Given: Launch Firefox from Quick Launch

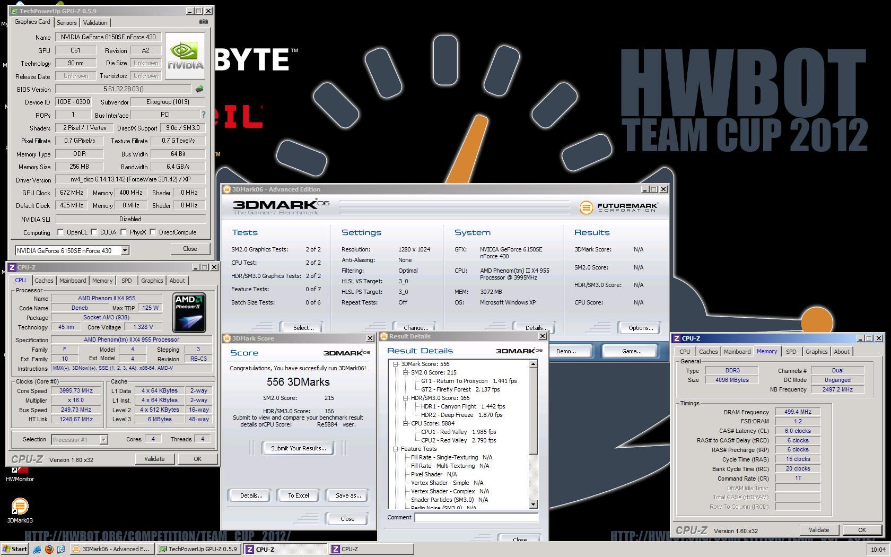Looking at the screenshot, I should tap(49, 550).
